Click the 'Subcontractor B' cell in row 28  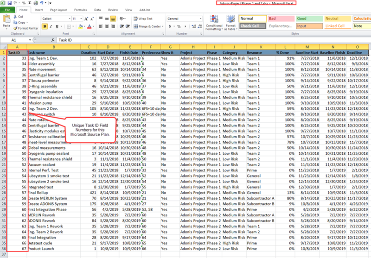click(x=261, y=204)
